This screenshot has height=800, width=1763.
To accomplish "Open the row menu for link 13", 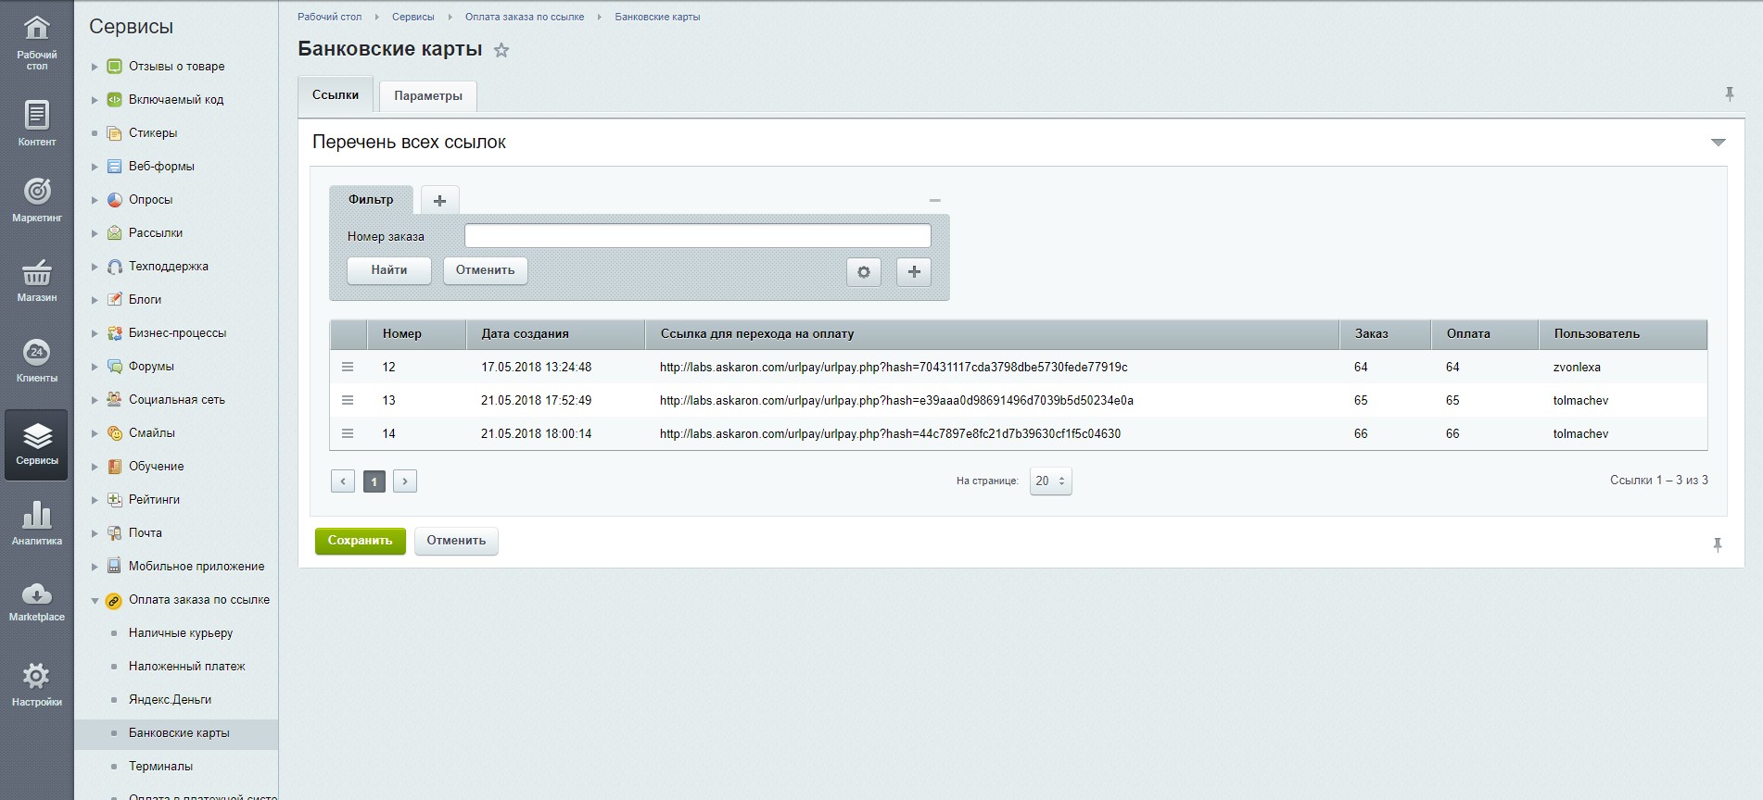I will click(x=348, y=400).
